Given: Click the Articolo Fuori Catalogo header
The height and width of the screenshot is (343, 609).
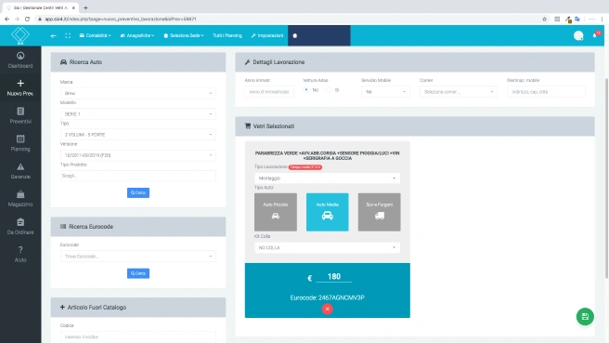Looking at the screenshot, I should 138,308.
